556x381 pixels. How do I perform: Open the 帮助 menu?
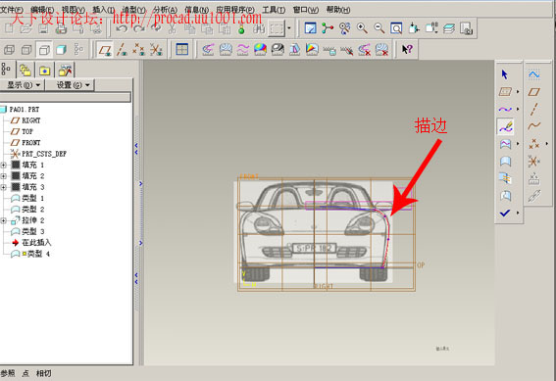point(338,10)
